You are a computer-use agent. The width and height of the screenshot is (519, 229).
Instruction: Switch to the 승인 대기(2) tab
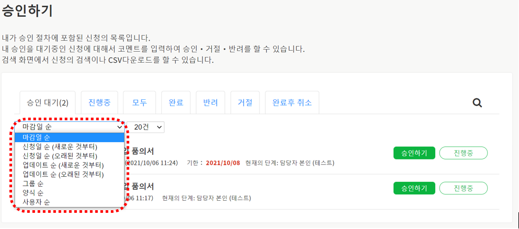(x=48, y=102)
